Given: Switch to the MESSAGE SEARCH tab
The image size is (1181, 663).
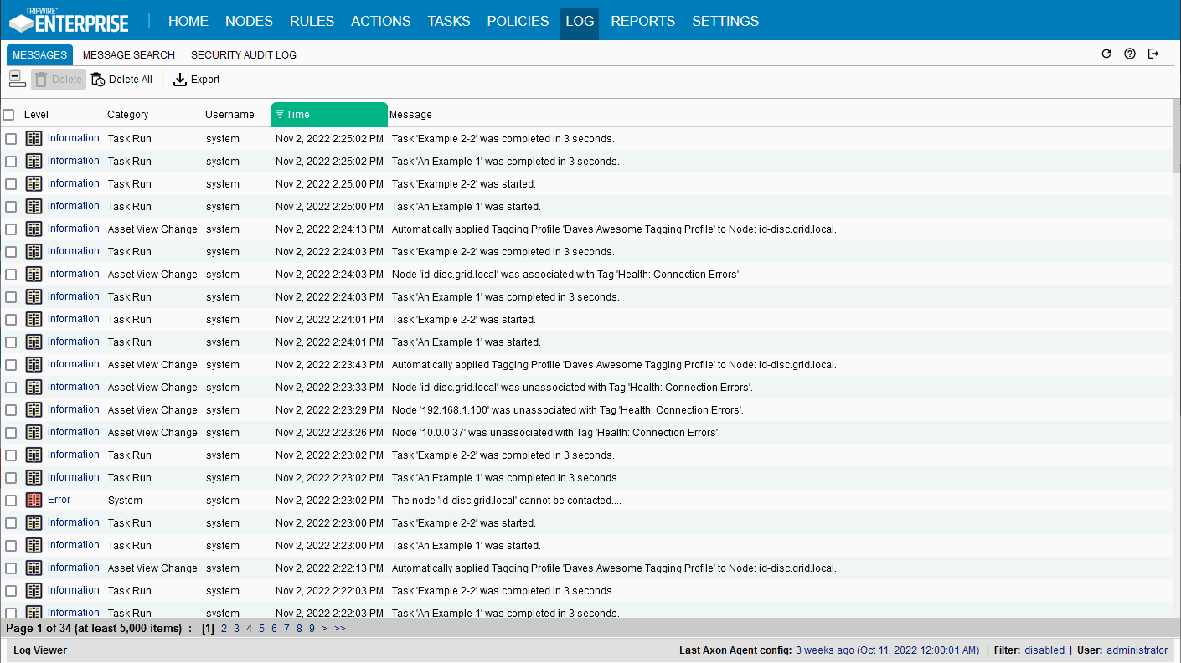Looking at the screenshot, I should click(128, 54).
